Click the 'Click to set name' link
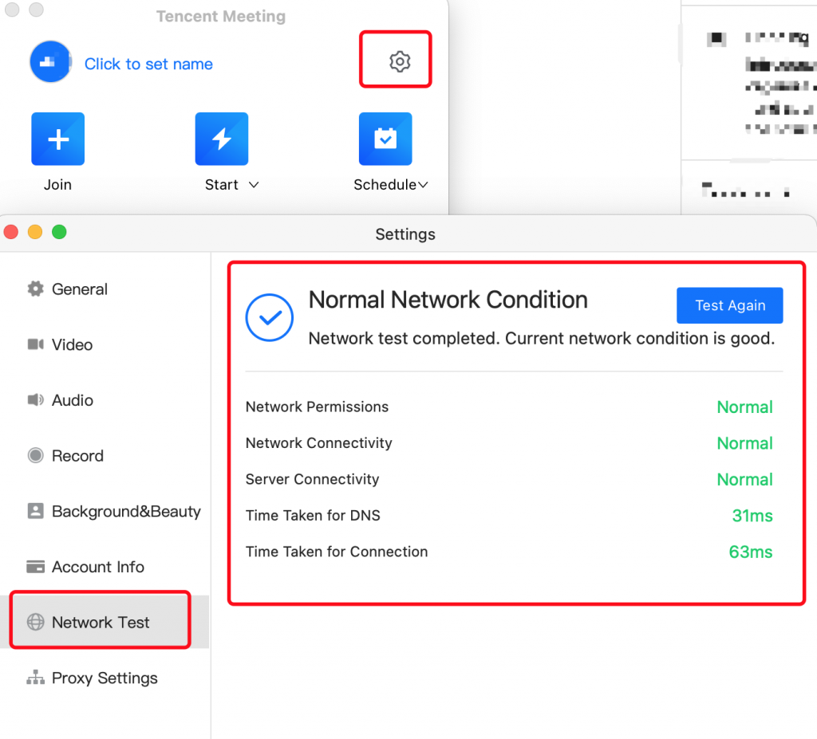The width and height of the screenshot is (817, 739). (148, 65)
